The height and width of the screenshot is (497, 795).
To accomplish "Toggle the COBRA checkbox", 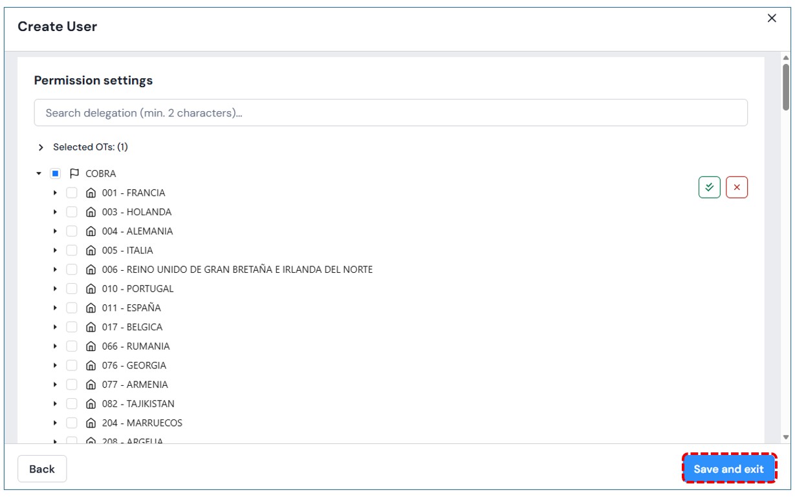I will click(x=56, y=173).
